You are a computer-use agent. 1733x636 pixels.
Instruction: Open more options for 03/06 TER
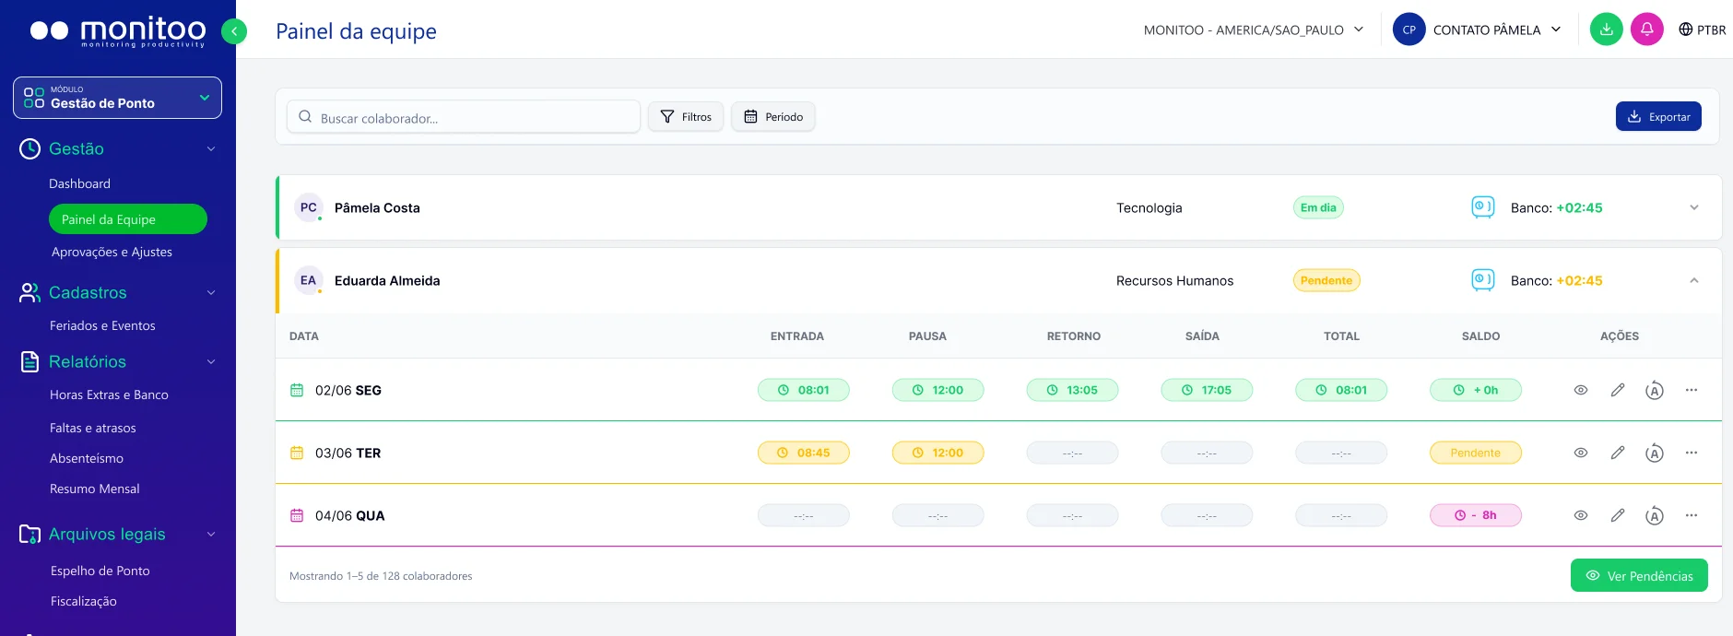[x=1692, y=453]
